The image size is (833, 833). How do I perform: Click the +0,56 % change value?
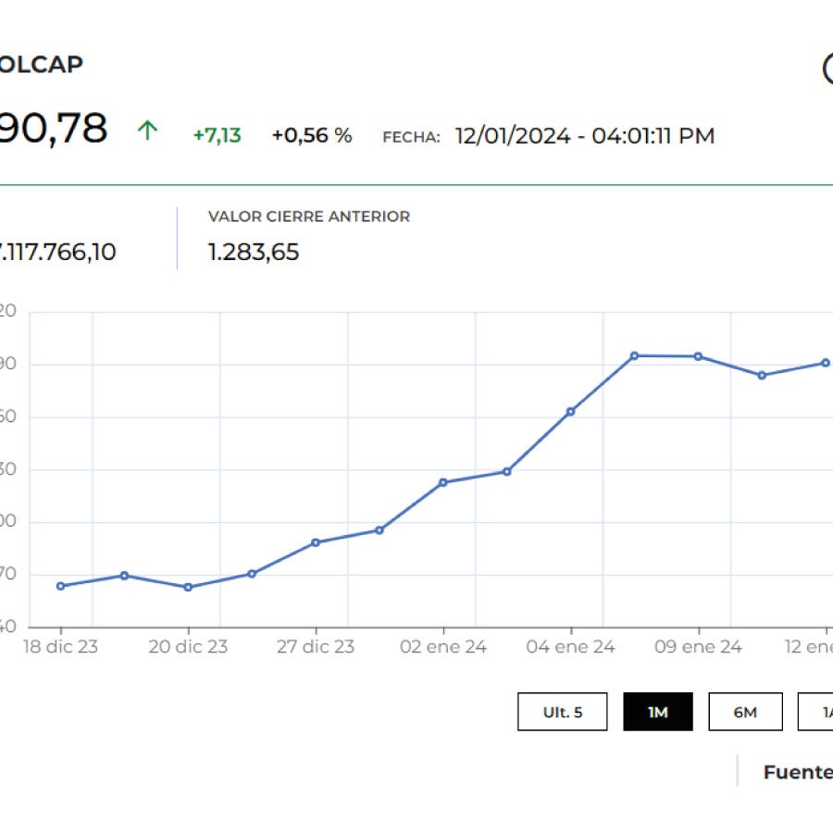(x=311, y=136)
